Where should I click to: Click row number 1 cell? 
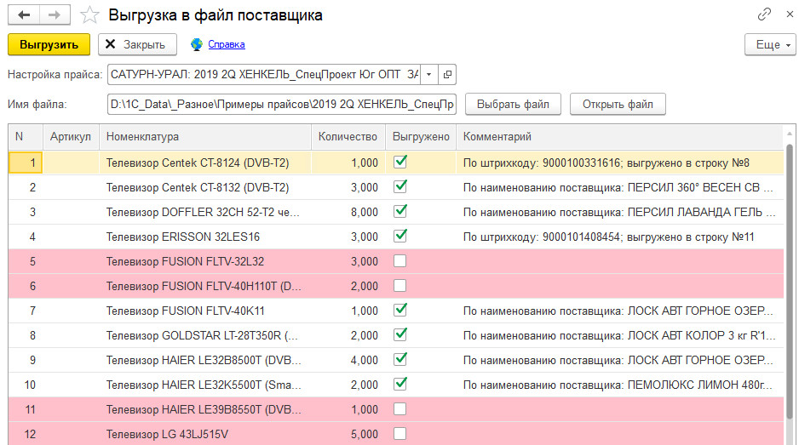coord(26,163)
